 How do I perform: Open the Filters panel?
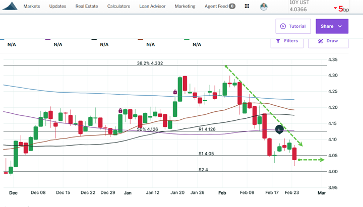point(286,41)
